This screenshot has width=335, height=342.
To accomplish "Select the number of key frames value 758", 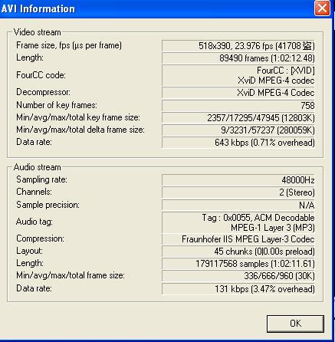I will click(x=238, y=105).
